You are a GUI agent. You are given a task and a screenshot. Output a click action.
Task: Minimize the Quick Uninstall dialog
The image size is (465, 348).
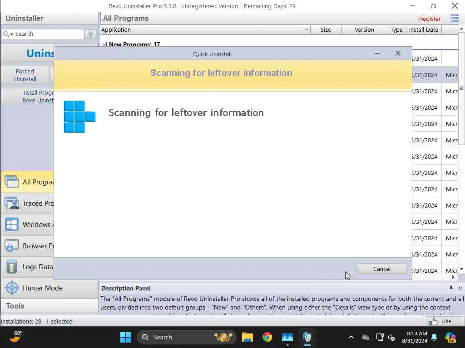pyautogui.click(x=377, y=53)
